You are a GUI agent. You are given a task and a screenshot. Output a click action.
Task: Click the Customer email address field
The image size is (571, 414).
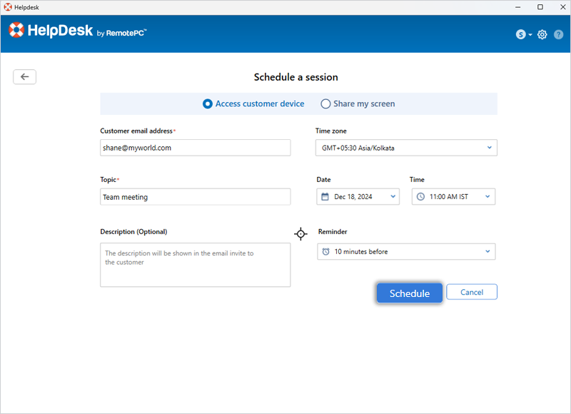[x=195, y=148]
